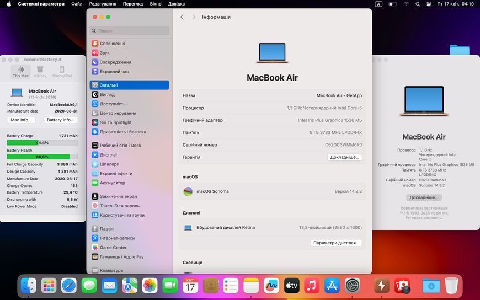Viewport: 480px width, 300px height.
Task: Switch to History tab in coconutBattery
Action: tap(40, 72)
